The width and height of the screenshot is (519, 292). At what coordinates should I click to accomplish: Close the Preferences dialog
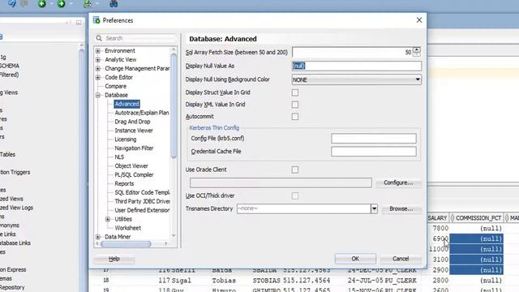click(419, 20)
